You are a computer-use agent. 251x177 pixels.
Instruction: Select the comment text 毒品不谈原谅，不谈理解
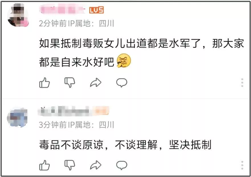pyautogui.click(x=98, y=145)
